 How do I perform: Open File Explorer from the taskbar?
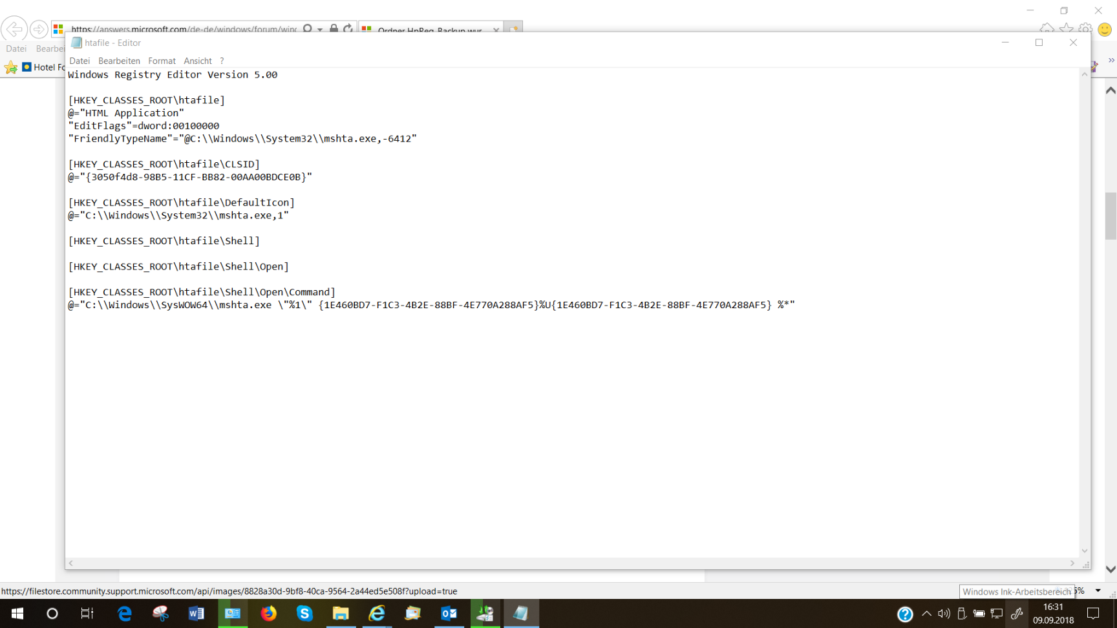click(x=341, y=613)
